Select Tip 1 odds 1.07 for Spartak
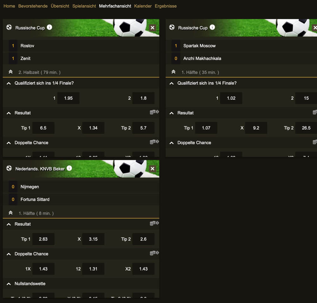Image resolution: width=317 pixels, height=303 pixels. pyautogui.click(x=206, y=128)
